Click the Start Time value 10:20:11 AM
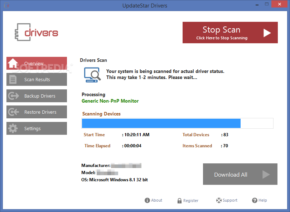Viewport: 290px width, 212px height. [x=137, y=135]
